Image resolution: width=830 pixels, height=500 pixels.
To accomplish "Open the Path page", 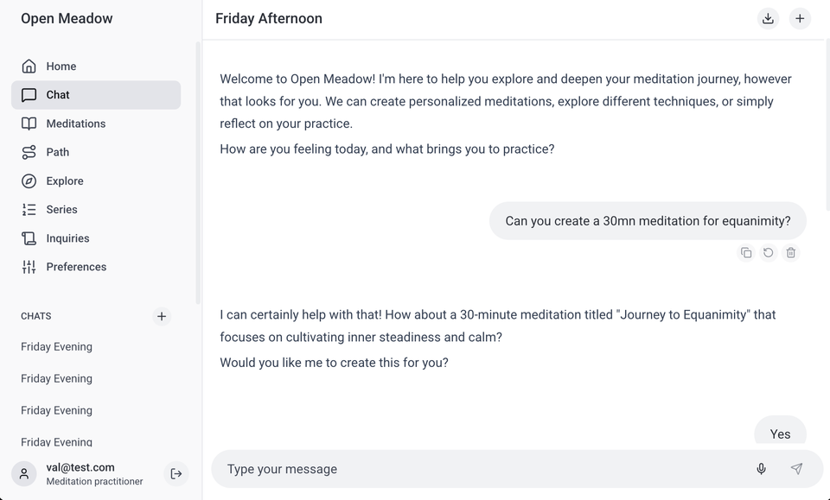I will 57,152.
